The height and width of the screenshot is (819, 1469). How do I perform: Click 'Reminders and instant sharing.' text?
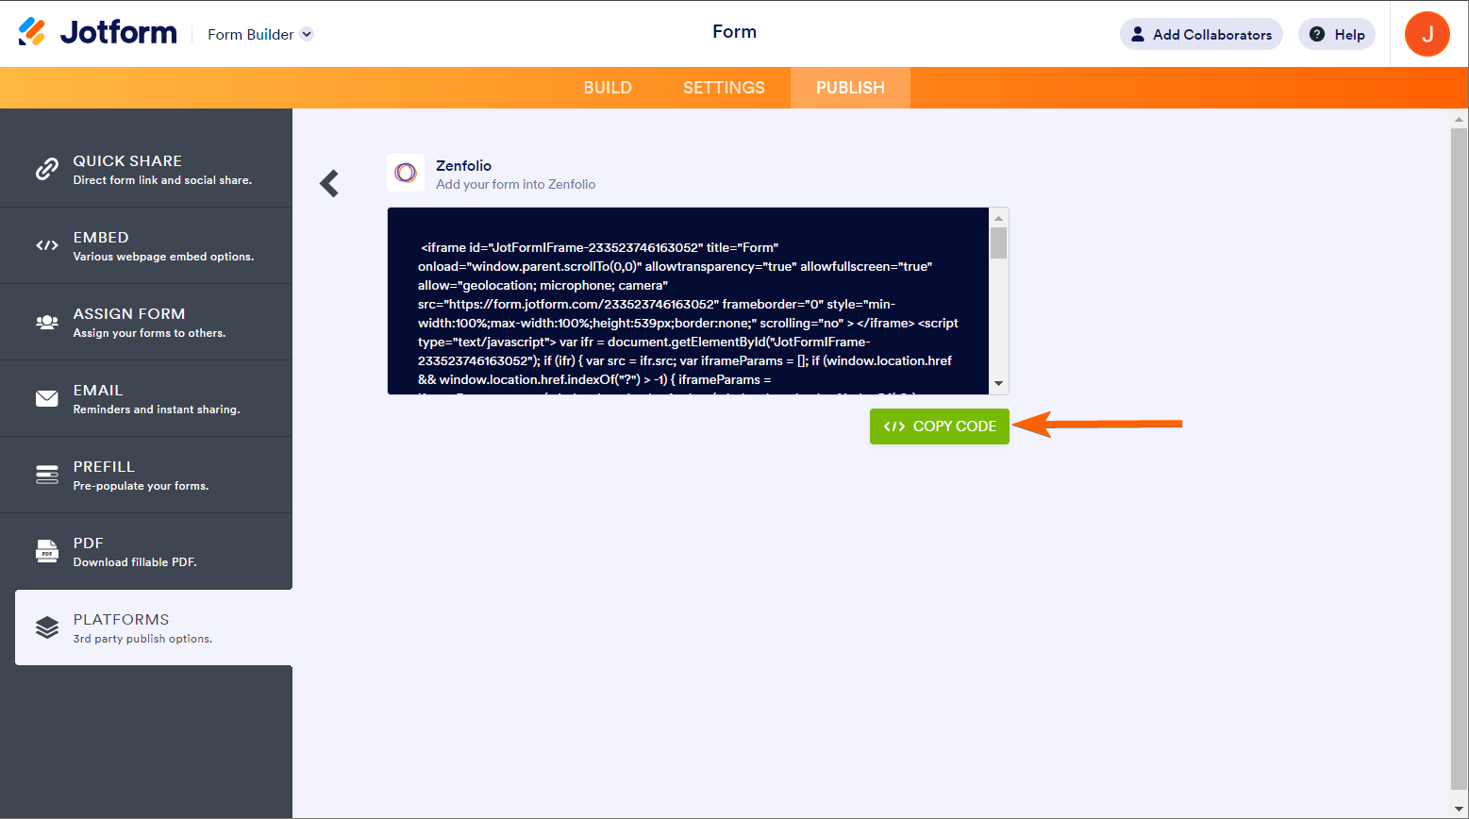[157, 409]
